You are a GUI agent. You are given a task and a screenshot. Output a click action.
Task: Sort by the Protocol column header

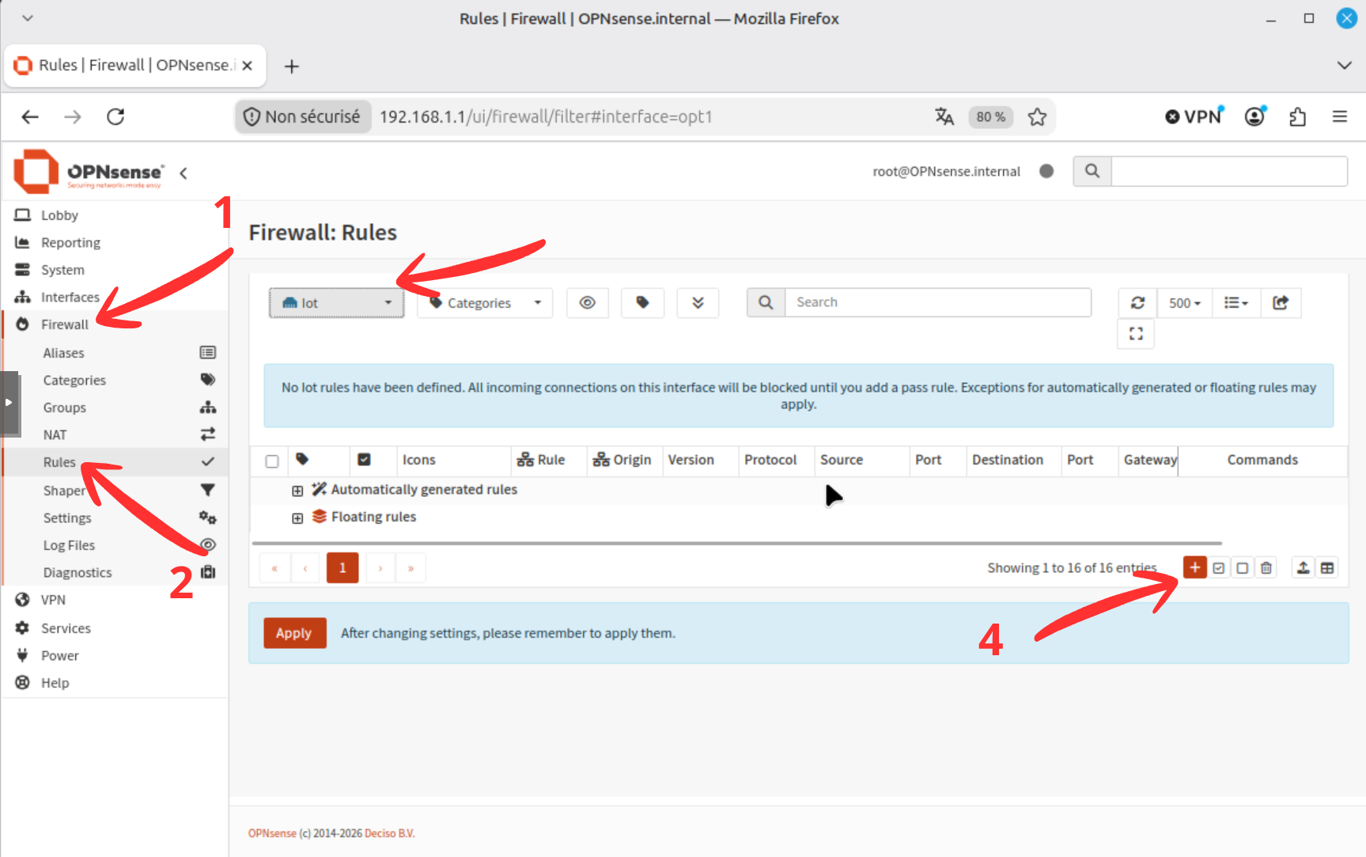point(770,460)
